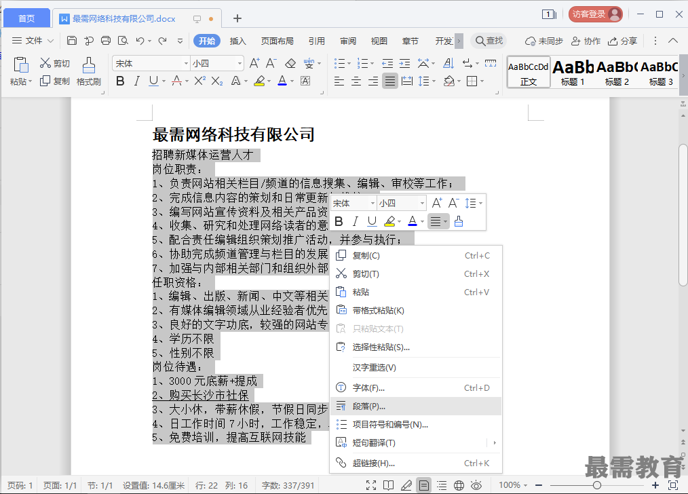688x494 pixels.
Task: Click the Save icon in quick toolbar
Action: point(72,41)
